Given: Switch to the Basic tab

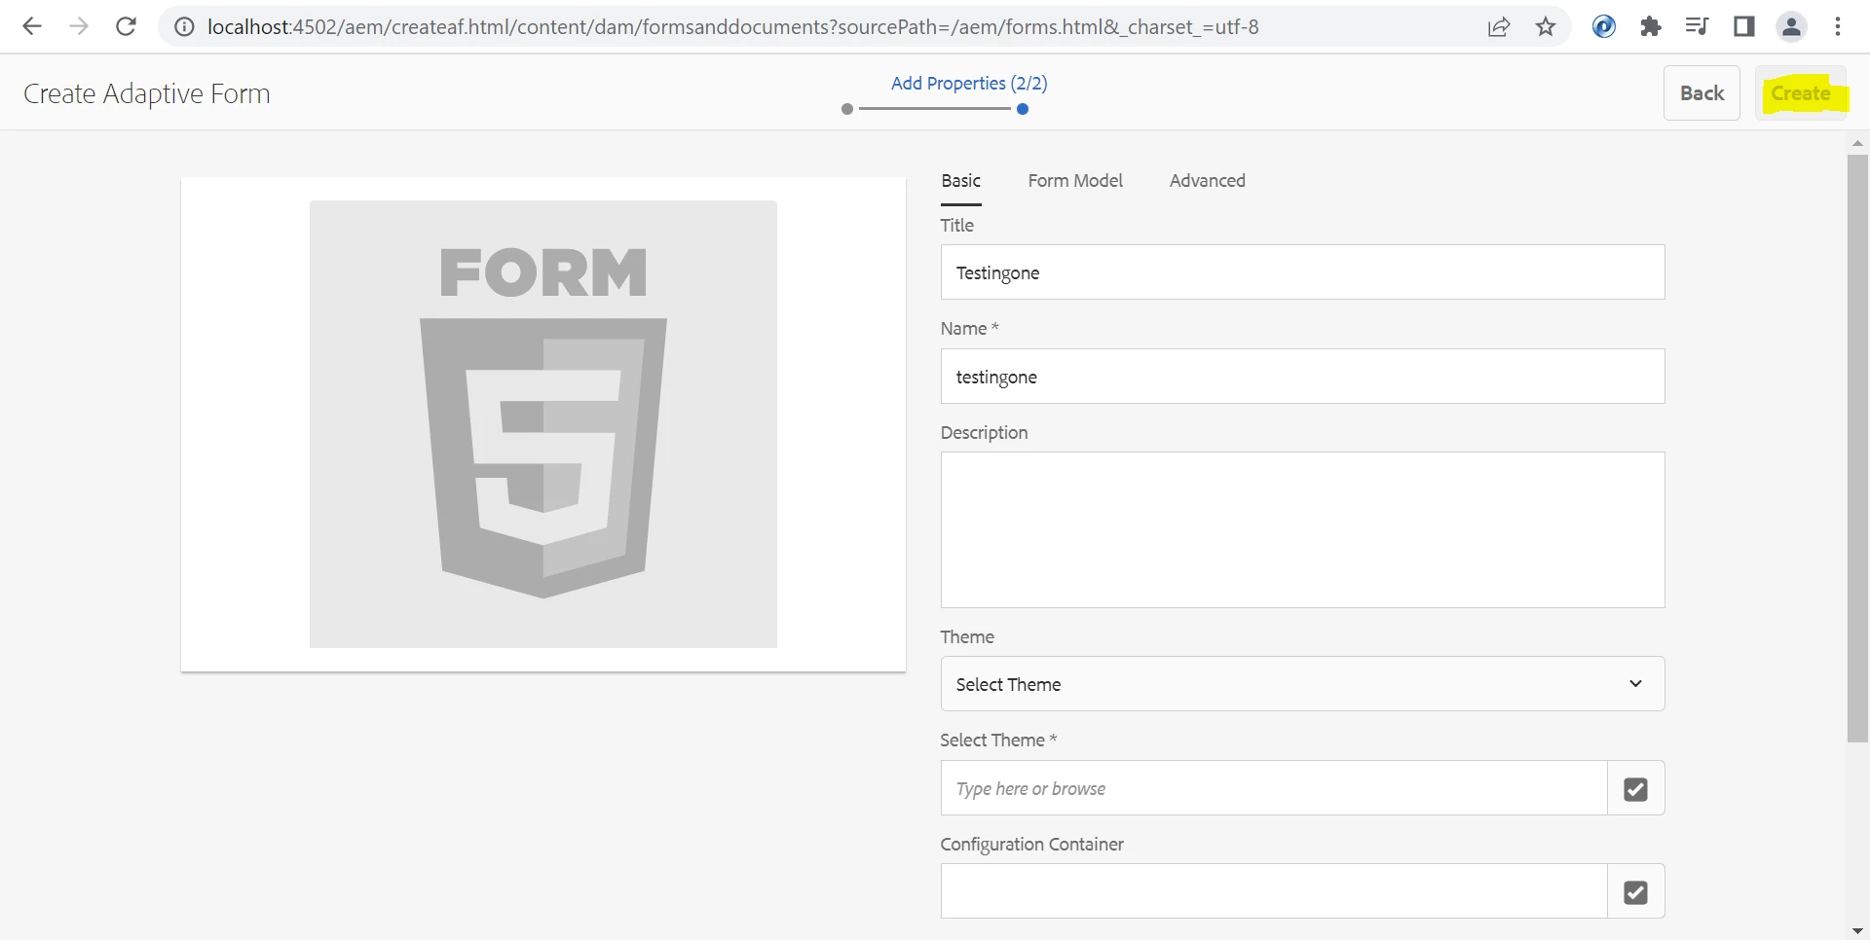Looking at the screenshot, I should (960, 181).
